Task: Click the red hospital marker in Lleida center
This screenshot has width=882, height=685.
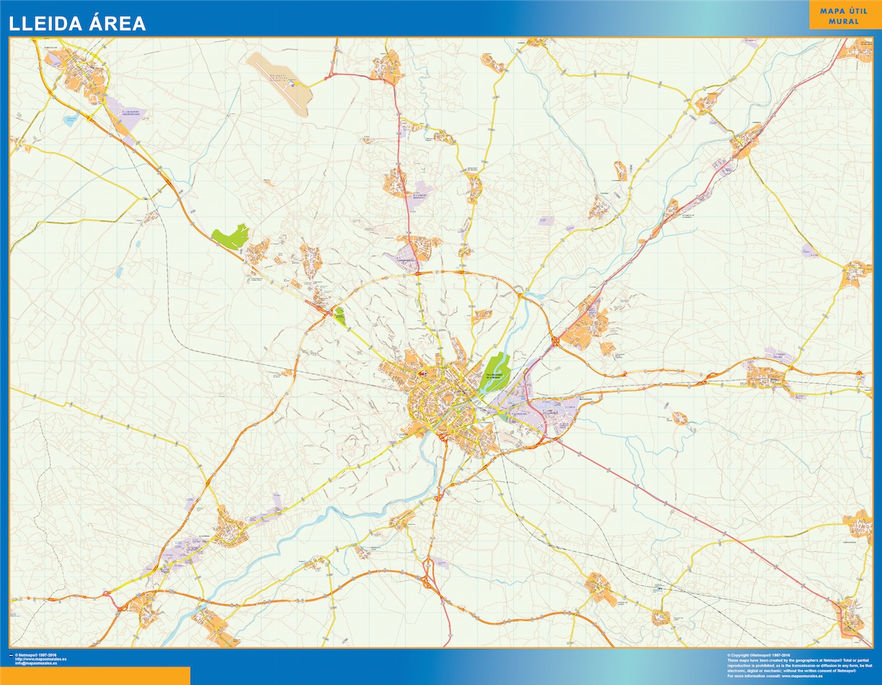Action: click(423, 374)
